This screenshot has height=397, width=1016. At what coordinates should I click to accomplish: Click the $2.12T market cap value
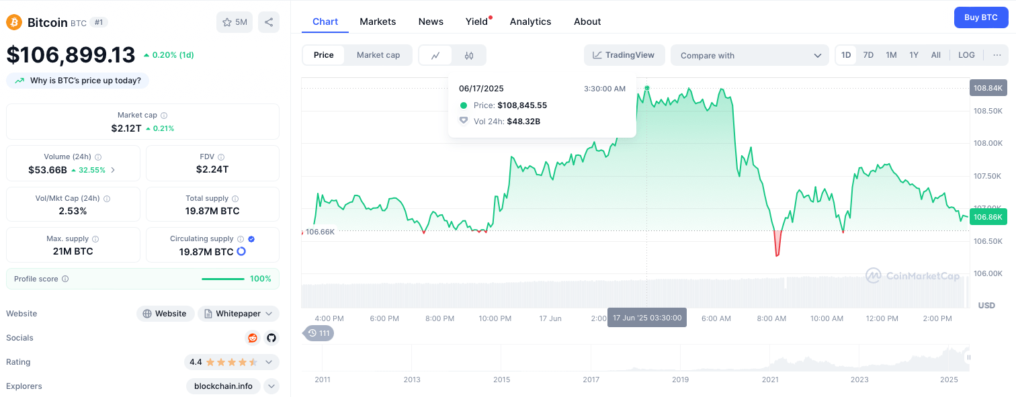point(126,128)
